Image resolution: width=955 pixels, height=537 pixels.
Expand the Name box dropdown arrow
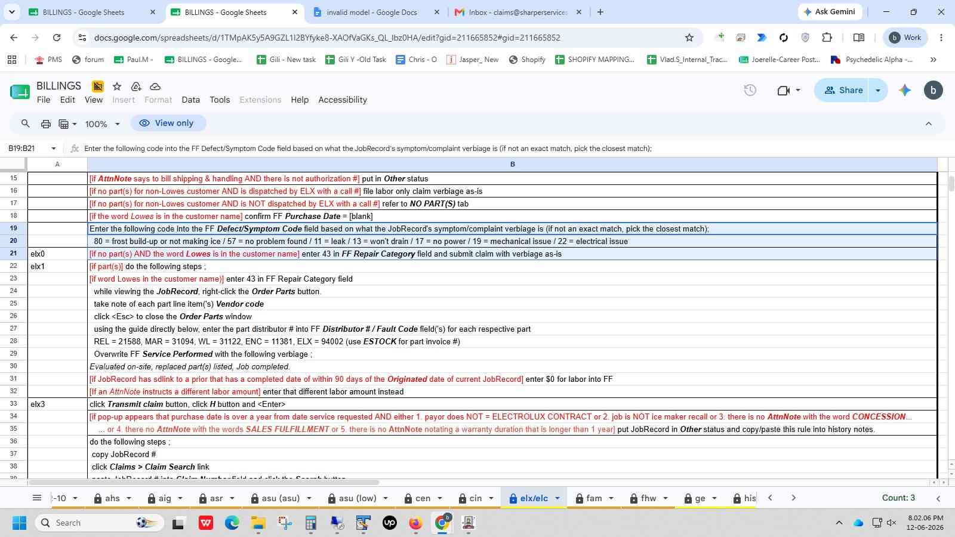pos(54,149)
